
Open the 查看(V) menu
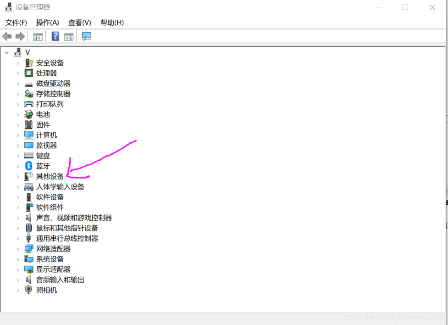coord(79,22)
